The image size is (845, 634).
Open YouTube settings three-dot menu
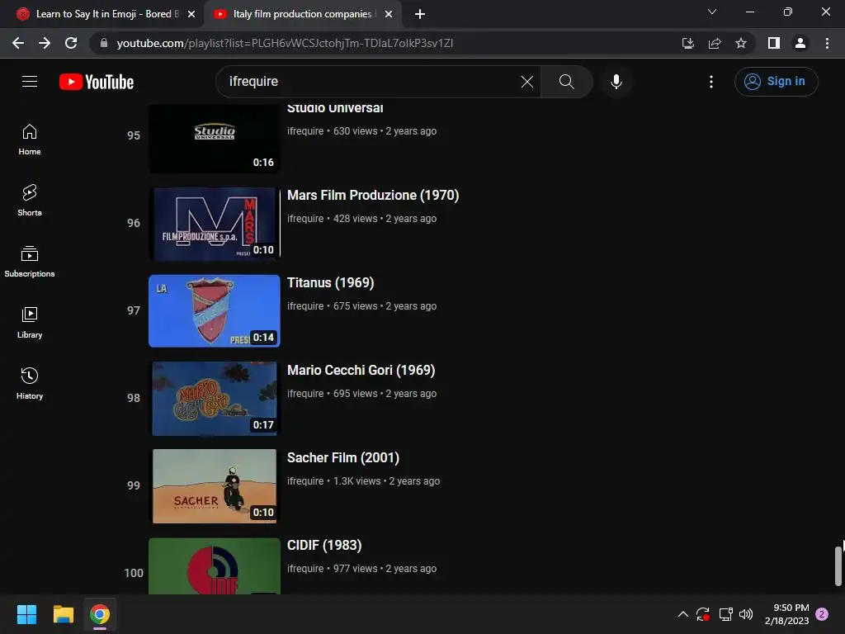(x=711, y=82)
